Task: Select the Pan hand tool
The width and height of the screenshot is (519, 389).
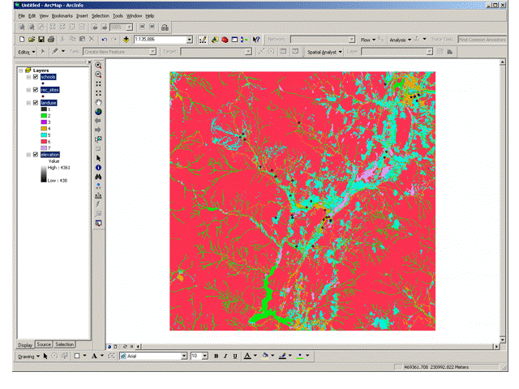Action: [x=98, y=103]
